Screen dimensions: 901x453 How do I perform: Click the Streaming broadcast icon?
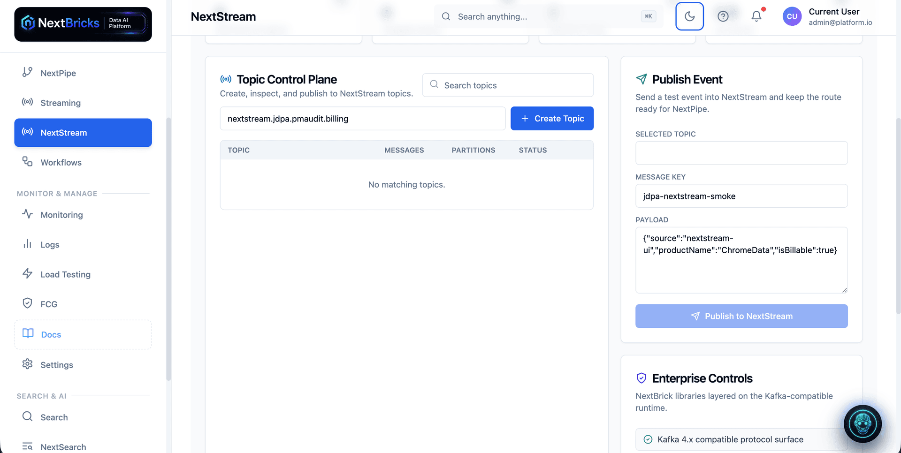click(x=27, y=102)
